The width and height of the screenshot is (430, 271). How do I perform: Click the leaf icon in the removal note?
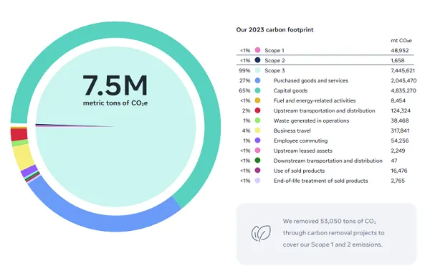pyautogui.click(x=261, y=234)
